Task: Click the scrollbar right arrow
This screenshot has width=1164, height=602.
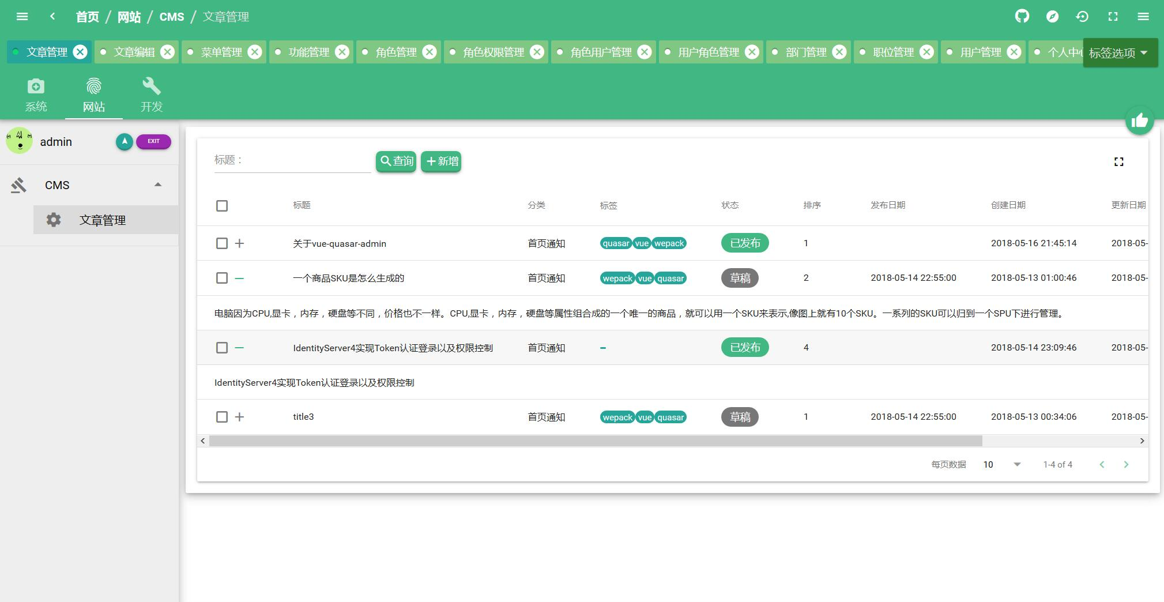Action: click(x=1142, y=441)
